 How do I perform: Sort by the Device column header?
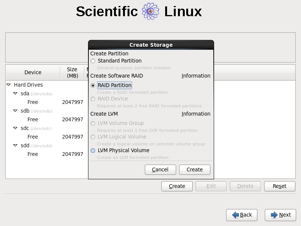tap(33, 72)
